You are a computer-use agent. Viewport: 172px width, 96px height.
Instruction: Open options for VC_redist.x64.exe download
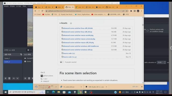pyautogui.click(x=81, y=87)
